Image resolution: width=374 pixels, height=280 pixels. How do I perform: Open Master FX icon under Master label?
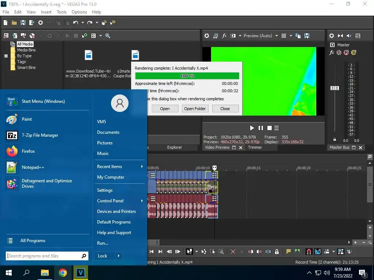(332, 52)
